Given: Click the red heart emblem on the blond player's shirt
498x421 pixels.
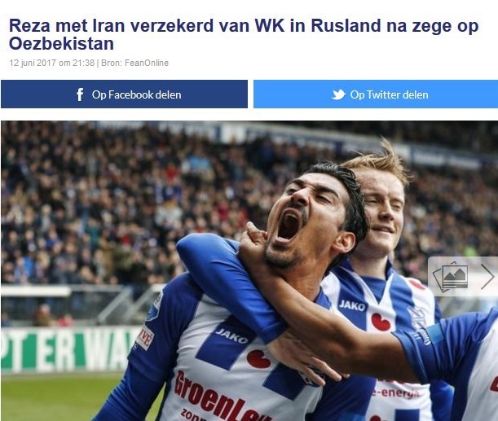Looking at the screenshot, I should click(381, 322).
